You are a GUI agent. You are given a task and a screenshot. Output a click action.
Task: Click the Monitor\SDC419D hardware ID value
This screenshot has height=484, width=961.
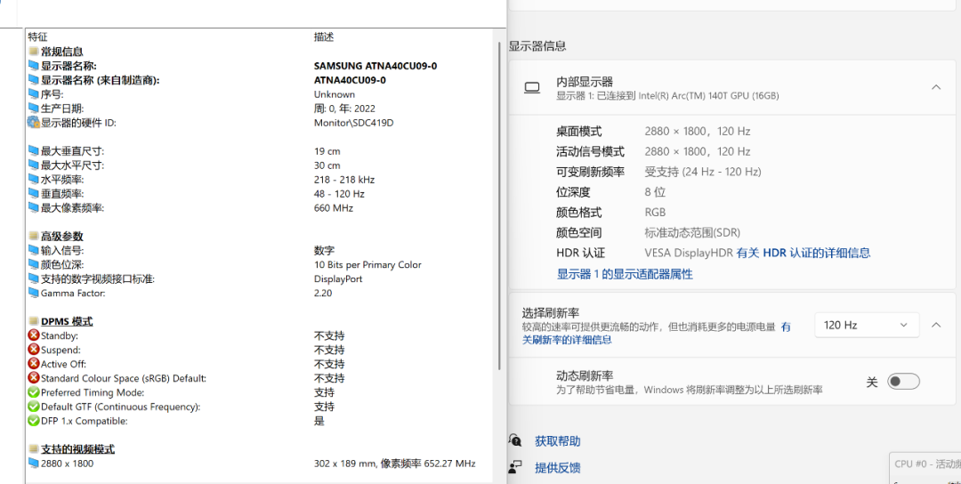(353, 123)
